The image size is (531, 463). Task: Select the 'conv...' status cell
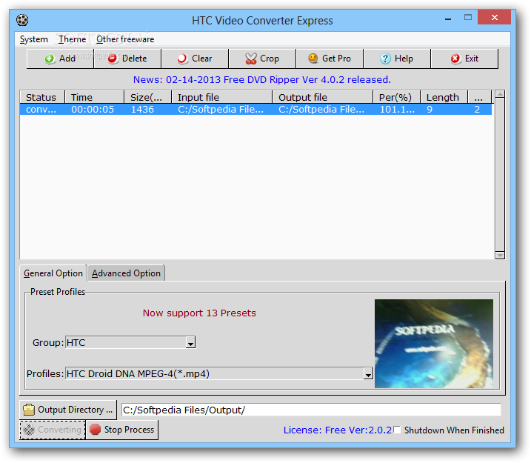point(41,110)
